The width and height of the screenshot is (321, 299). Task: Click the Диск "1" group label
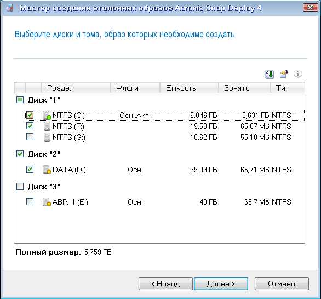coord(44,100)
